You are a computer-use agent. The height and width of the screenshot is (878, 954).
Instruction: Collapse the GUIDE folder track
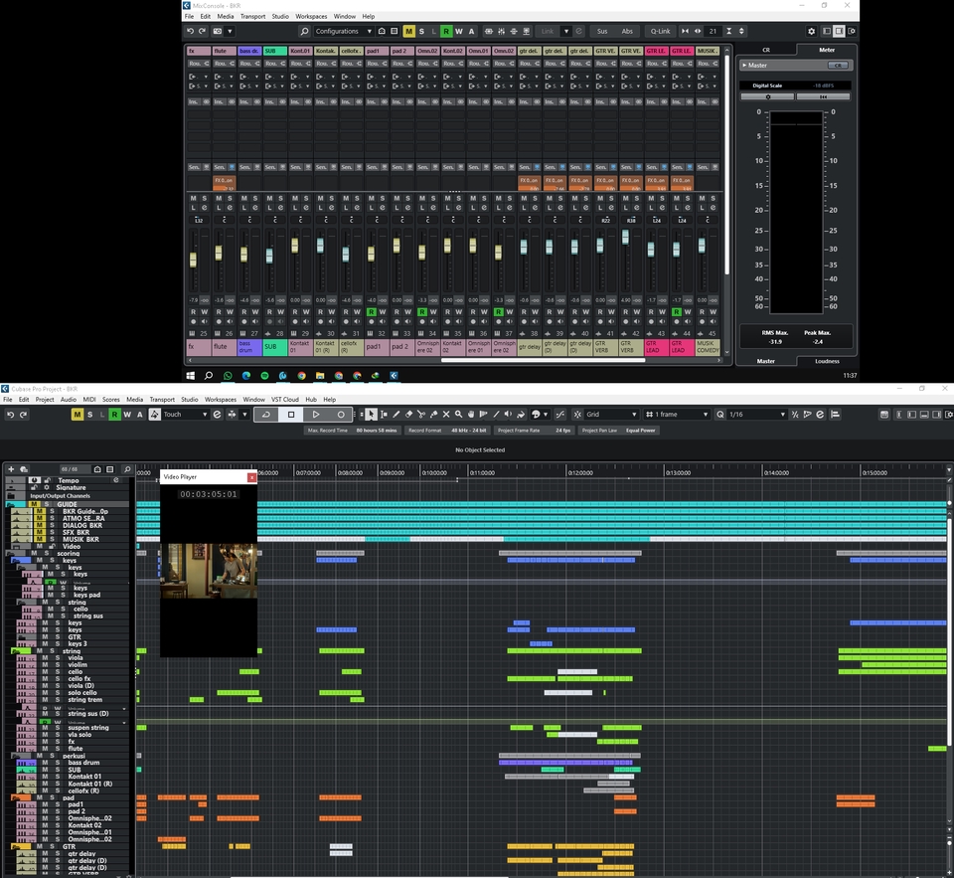[12, 505]
